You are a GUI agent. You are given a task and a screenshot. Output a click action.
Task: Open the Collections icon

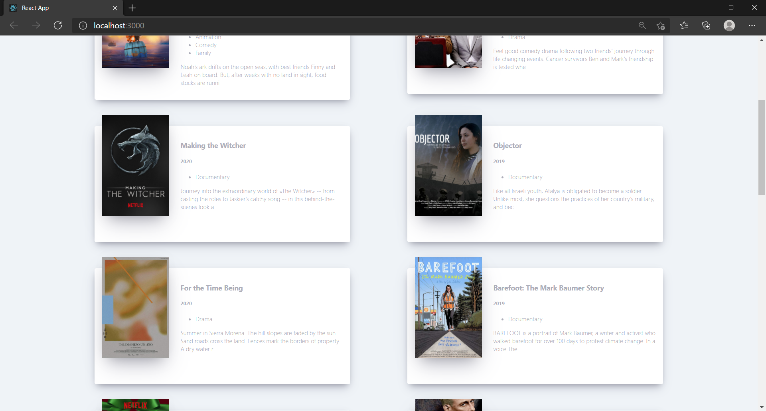(x=706, y=26)
